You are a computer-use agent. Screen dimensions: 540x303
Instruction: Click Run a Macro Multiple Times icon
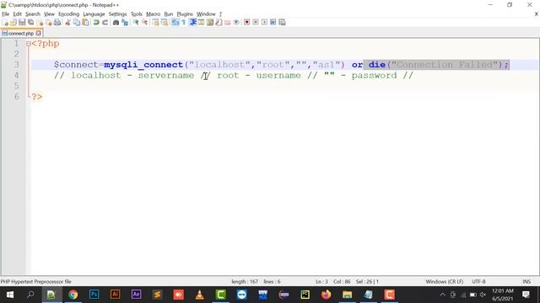click(x=273, y=23)
